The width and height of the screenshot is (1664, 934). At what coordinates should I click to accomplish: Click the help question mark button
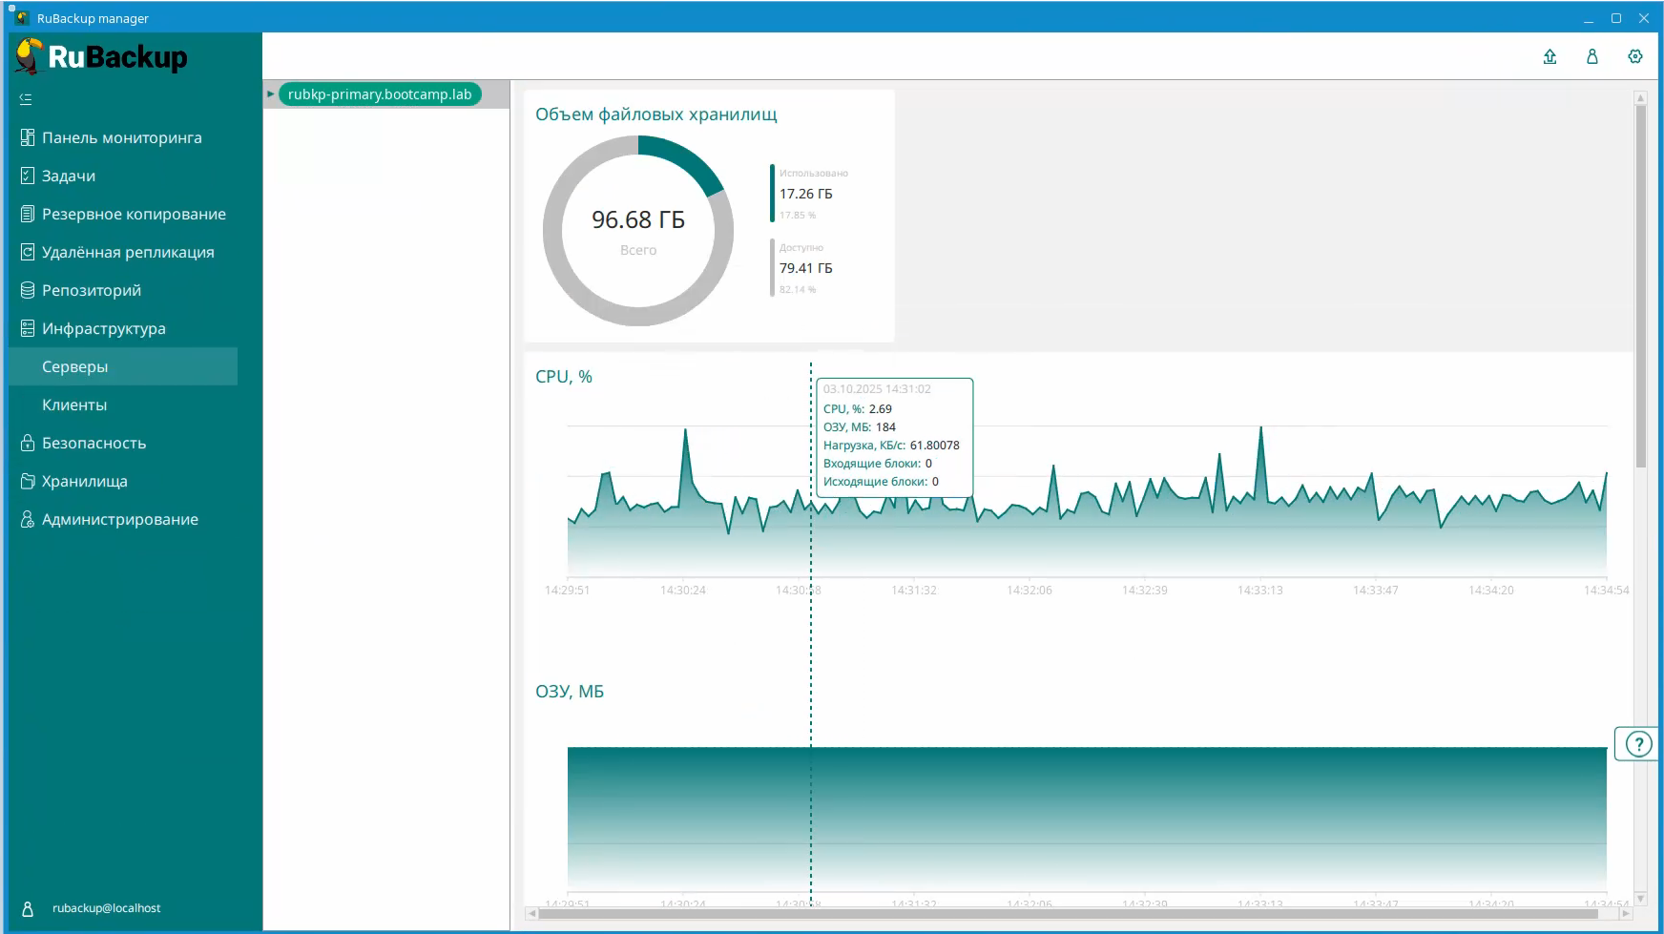[x=1637, y=744]
